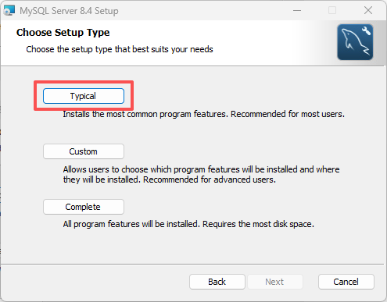Image resolution: width=387 pixels, height=302 pixels.
Task: Cancel the MySQL Server setup
Action: coord(346,282)
